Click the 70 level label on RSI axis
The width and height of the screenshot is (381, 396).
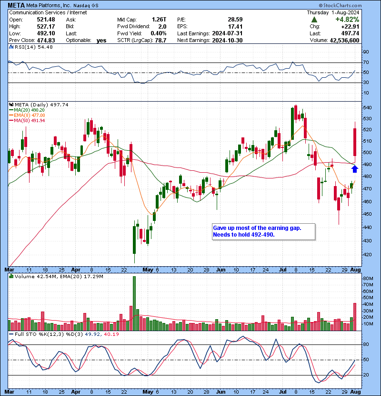[x=366, y=62]
